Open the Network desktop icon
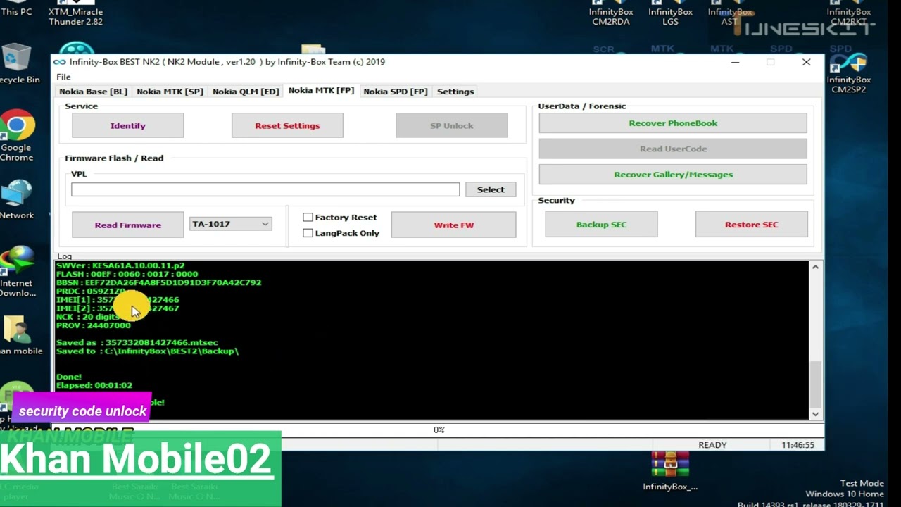 [x=17, y=200]
